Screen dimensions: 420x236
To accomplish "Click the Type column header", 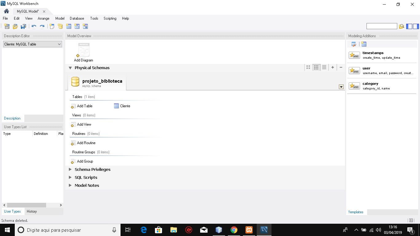I will (x=17, y=134).
